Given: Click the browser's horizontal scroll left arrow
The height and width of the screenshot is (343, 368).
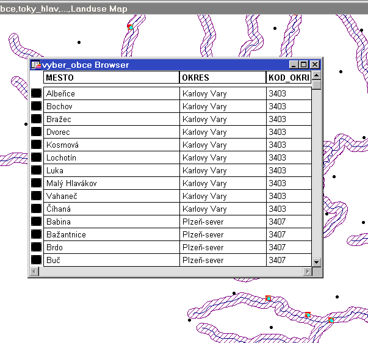Looking at the screenshot, I should click(34, 272).
